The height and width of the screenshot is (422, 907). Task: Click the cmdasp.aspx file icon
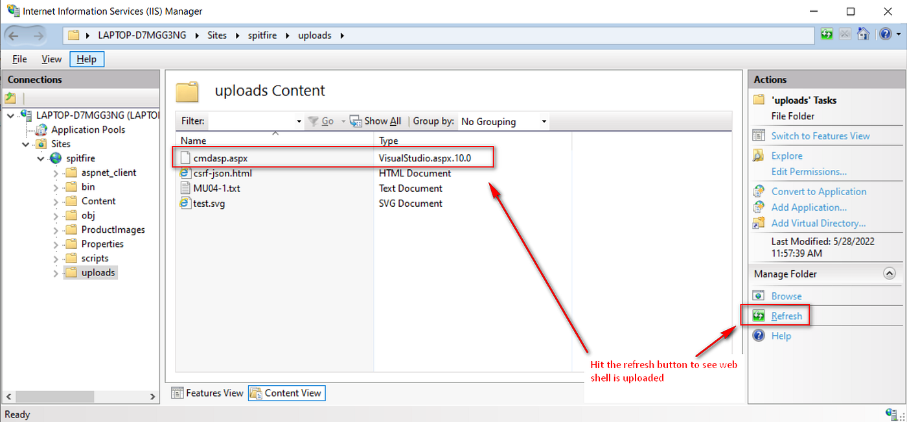185,158
